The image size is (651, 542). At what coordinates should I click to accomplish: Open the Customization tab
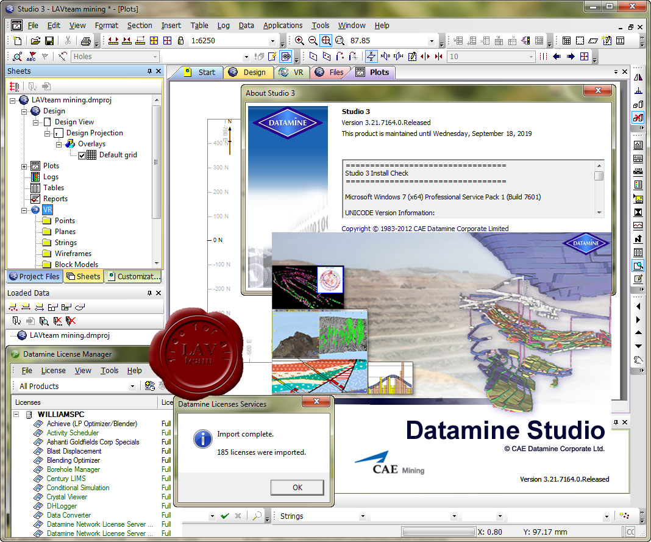pos(133,276)
